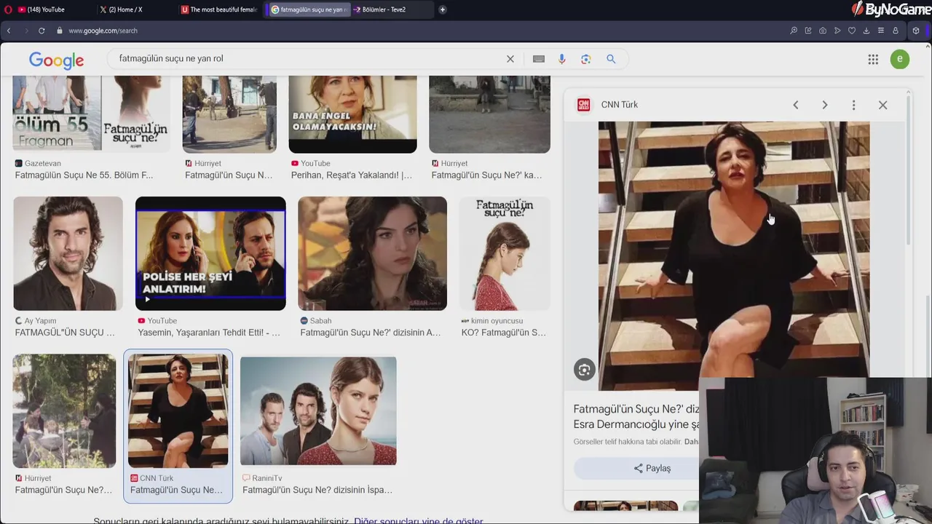This screenshot has width=932, height=524.
Task: Open a new tab with plus icon
Action: coord(443,9)
